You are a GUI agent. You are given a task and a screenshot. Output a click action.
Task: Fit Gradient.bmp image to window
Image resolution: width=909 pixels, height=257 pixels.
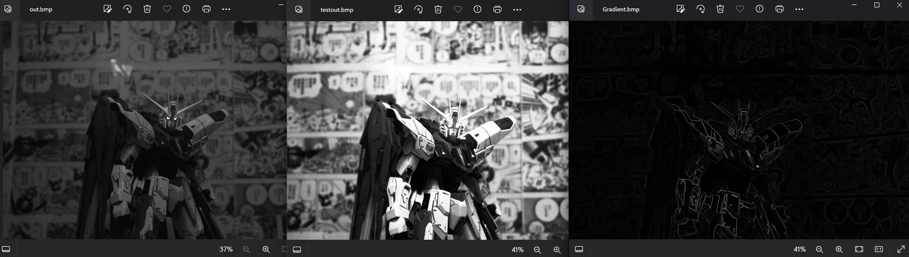tap(859, 249)
